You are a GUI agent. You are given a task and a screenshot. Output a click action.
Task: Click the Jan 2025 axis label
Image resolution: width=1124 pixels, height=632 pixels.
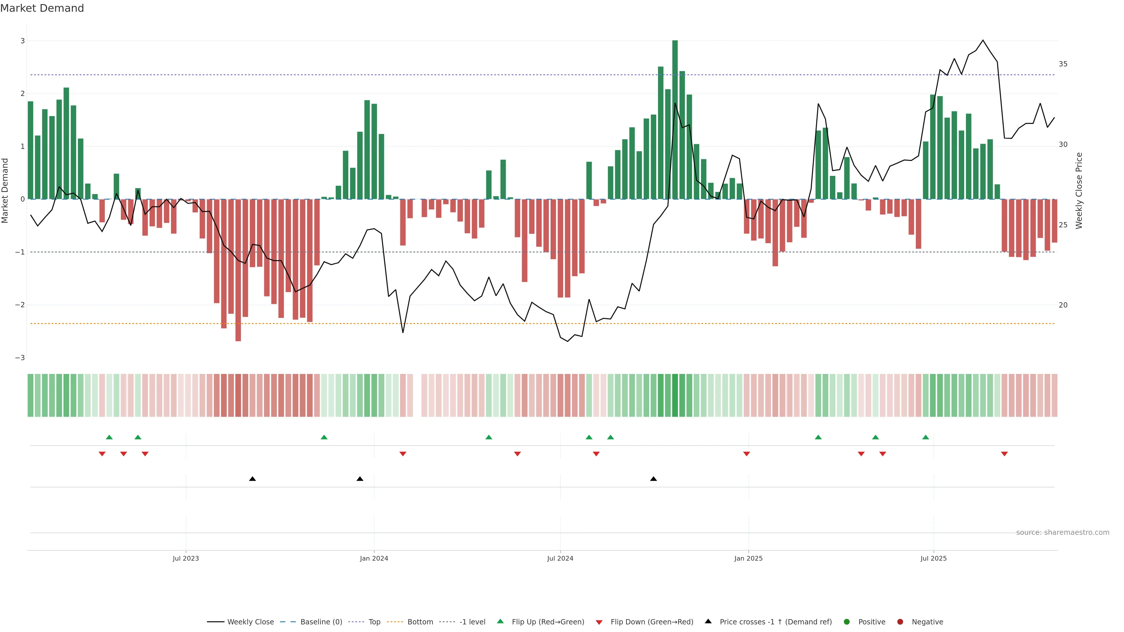(x=748, y=558)
